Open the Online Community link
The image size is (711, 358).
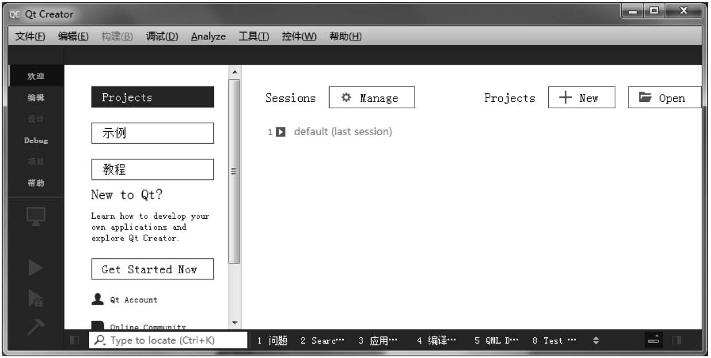(139, 326)
